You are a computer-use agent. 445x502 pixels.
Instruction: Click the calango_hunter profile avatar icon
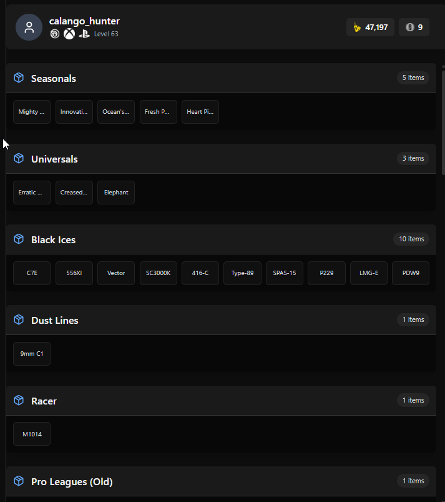click(29, 28)
